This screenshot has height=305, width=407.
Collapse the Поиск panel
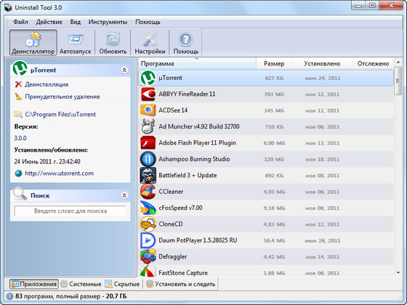124,195
